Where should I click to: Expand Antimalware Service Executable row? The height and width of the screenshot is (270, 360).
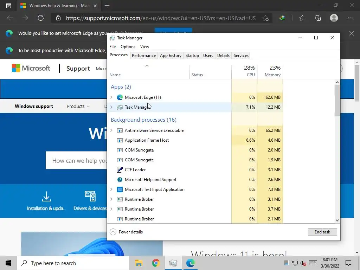pos(111,130)
